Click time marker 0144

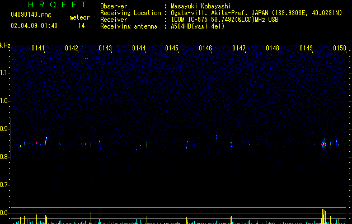[139, 48]
